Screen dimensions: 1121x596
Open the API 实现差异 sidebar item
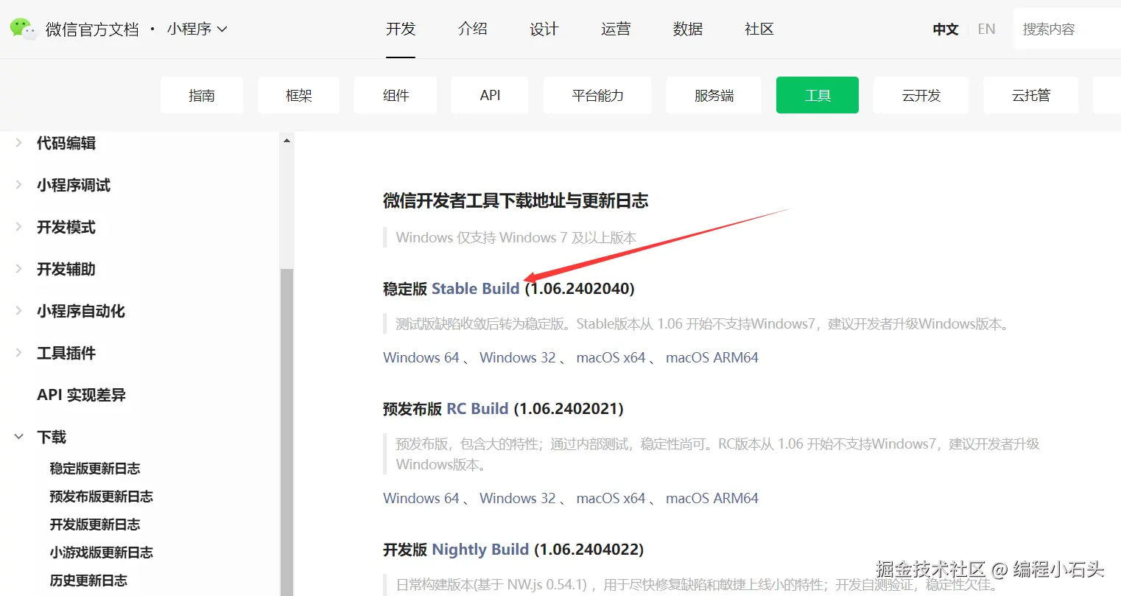click(x=81, y=395)
